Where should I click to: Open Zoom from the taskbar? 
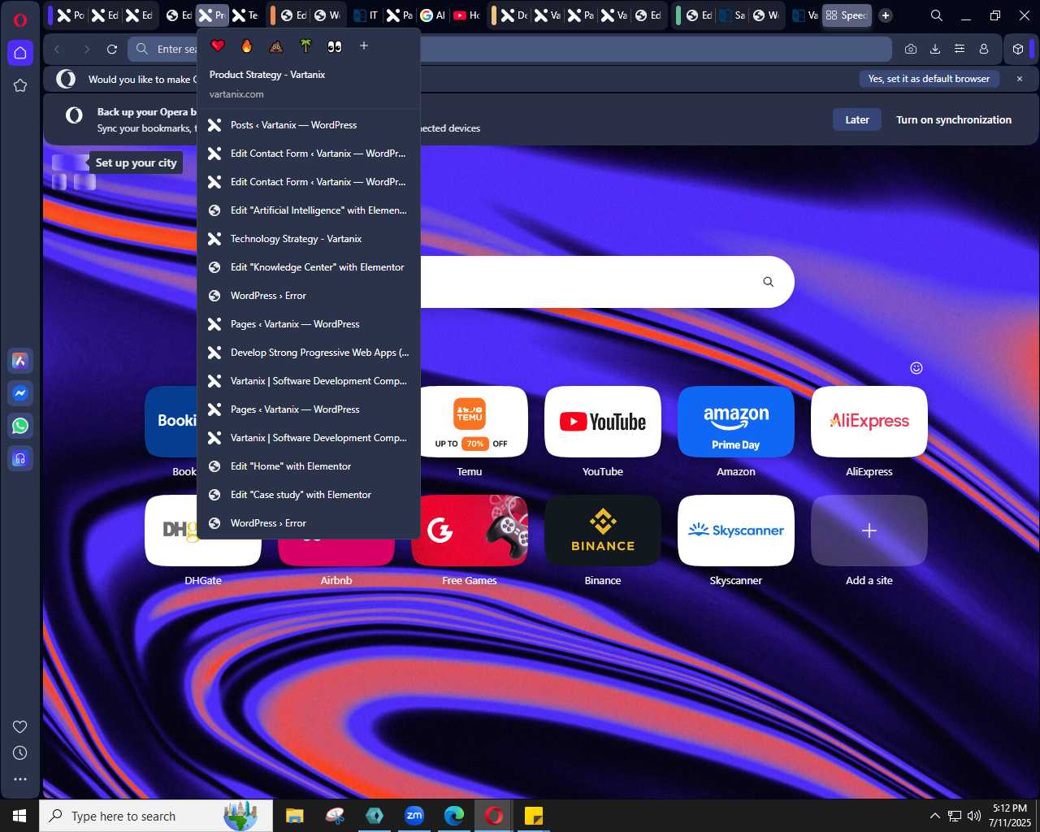(x=414, y=816)
